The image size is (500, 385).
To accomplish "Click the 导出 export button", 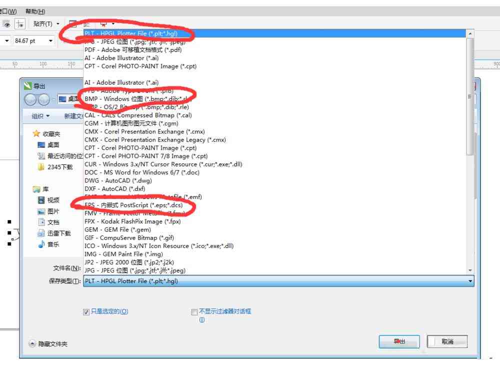I will (x=399, y=341).
